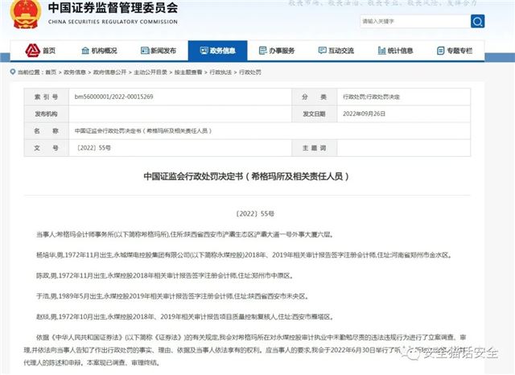Click the red home icon next to 首页
The height and width of the screenshot is (375, 515).
pos(32,50)
